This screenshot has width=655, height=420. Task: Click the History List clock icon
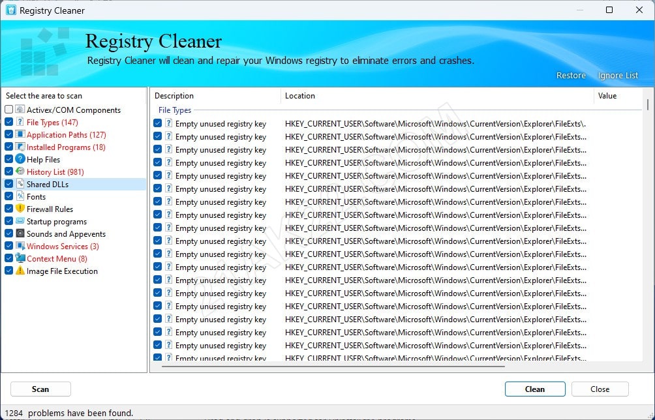(x=20, y=172)
